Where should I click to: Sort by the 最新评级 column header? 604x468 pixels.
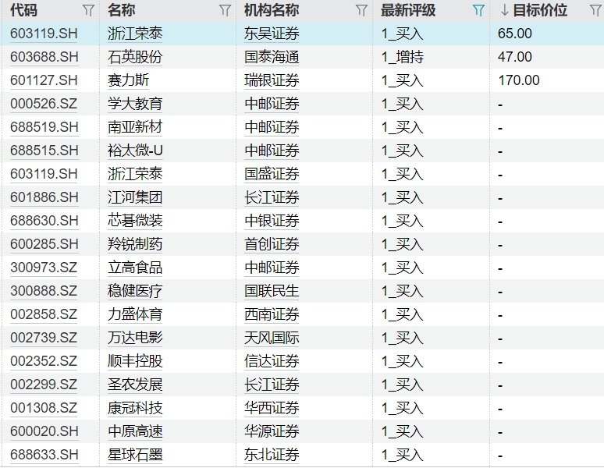tap(408, 10)
